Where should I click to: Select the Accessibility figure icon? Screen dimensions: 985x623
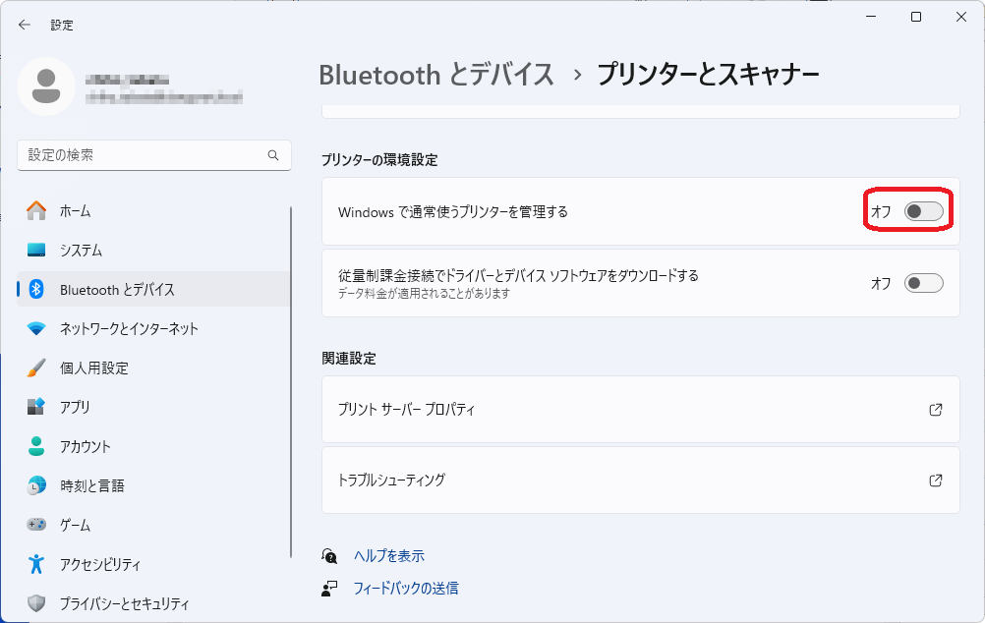[x=36, y=564]
